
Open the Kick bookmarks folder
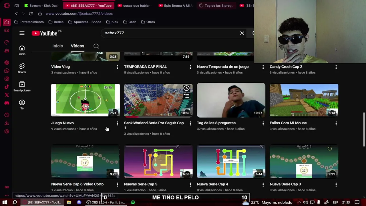coord(112,22)
